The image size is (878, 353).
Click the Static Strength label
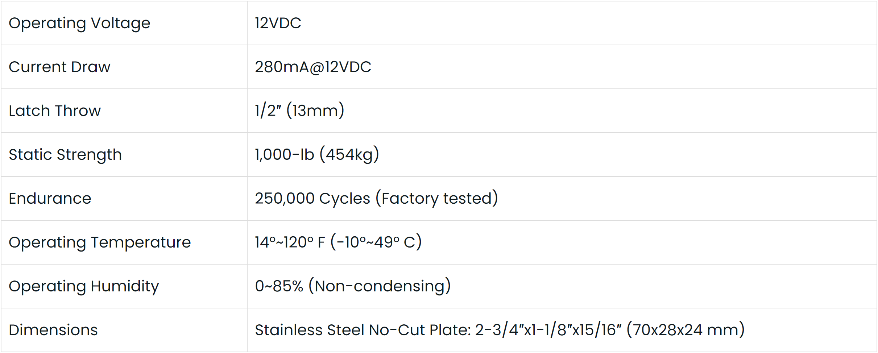point(65,155)
